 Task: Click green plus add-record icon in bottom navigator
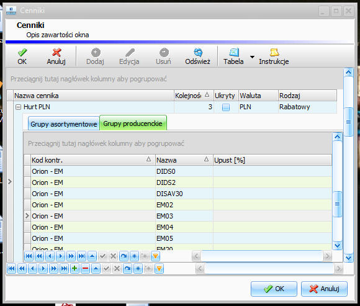[74, 268]
